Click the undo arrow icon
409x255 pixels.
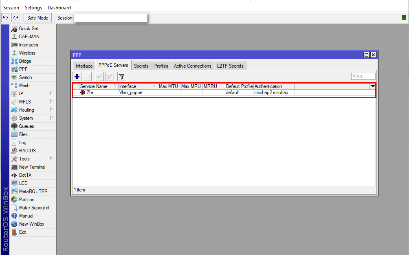click(x=6, y=18)
